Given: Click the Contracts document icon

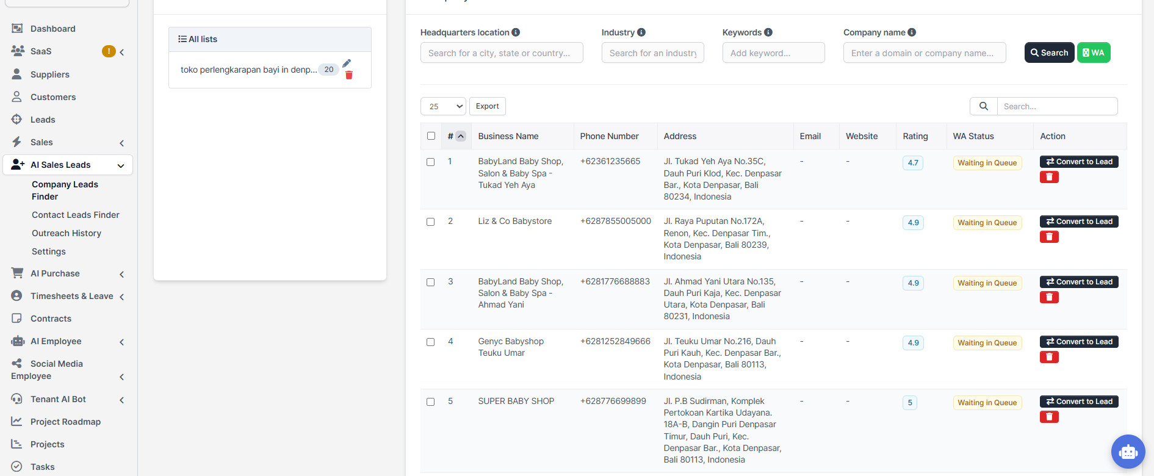Looking at the screenshot, I should pos(17,319).
